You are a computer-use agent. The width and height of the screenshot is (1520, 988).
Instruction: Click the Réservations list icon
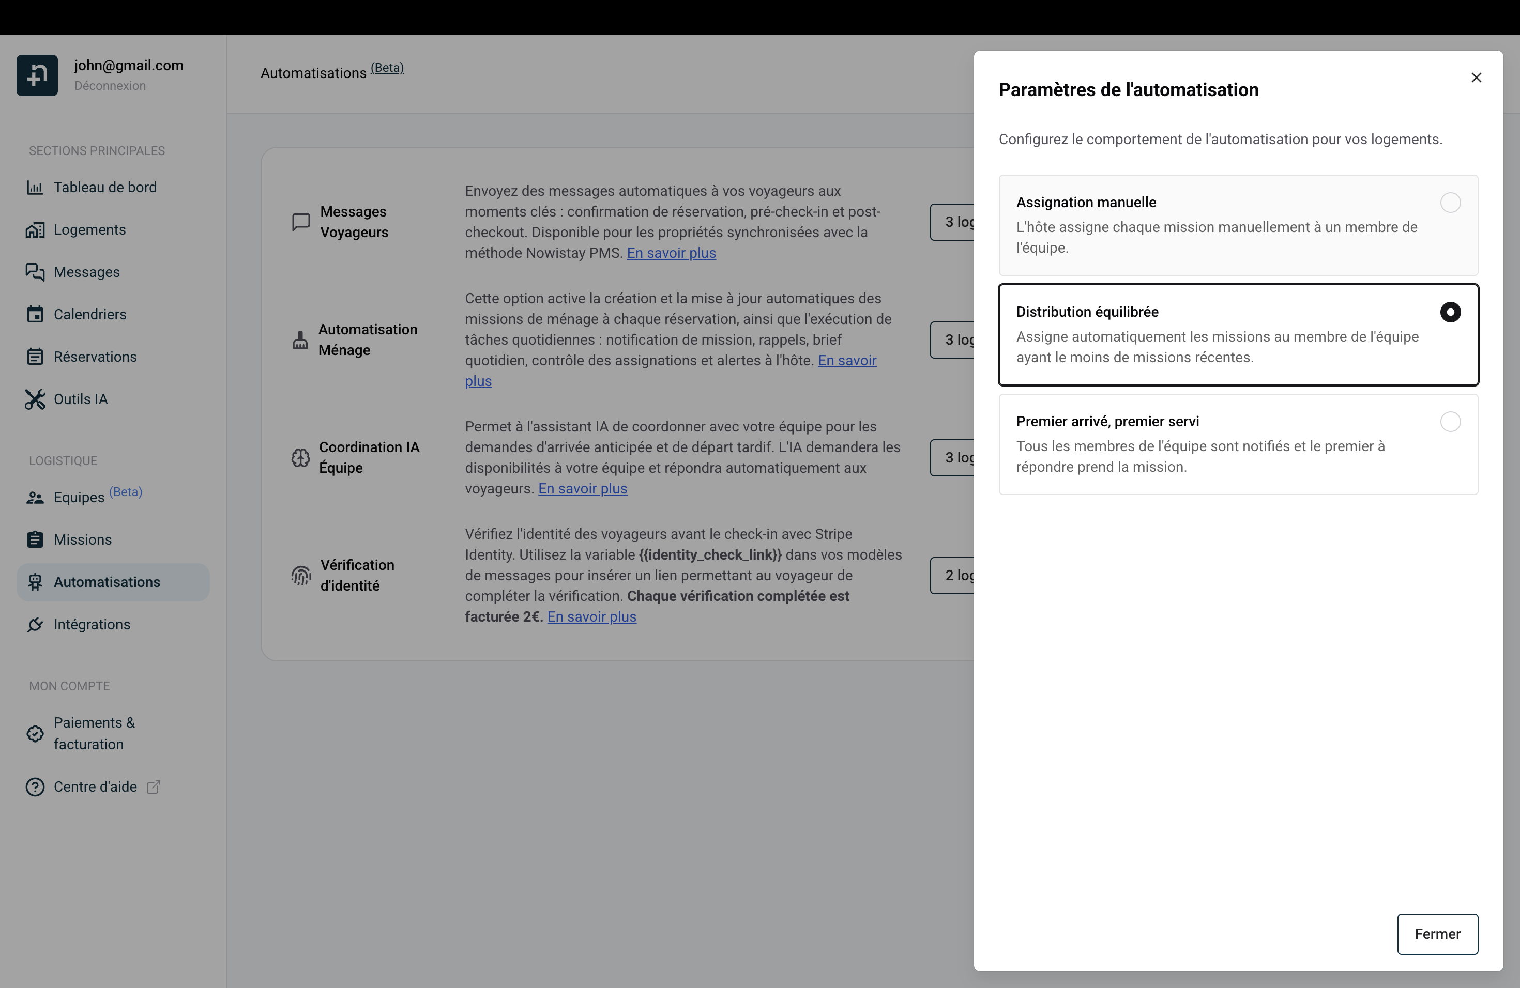click(35, 357)
